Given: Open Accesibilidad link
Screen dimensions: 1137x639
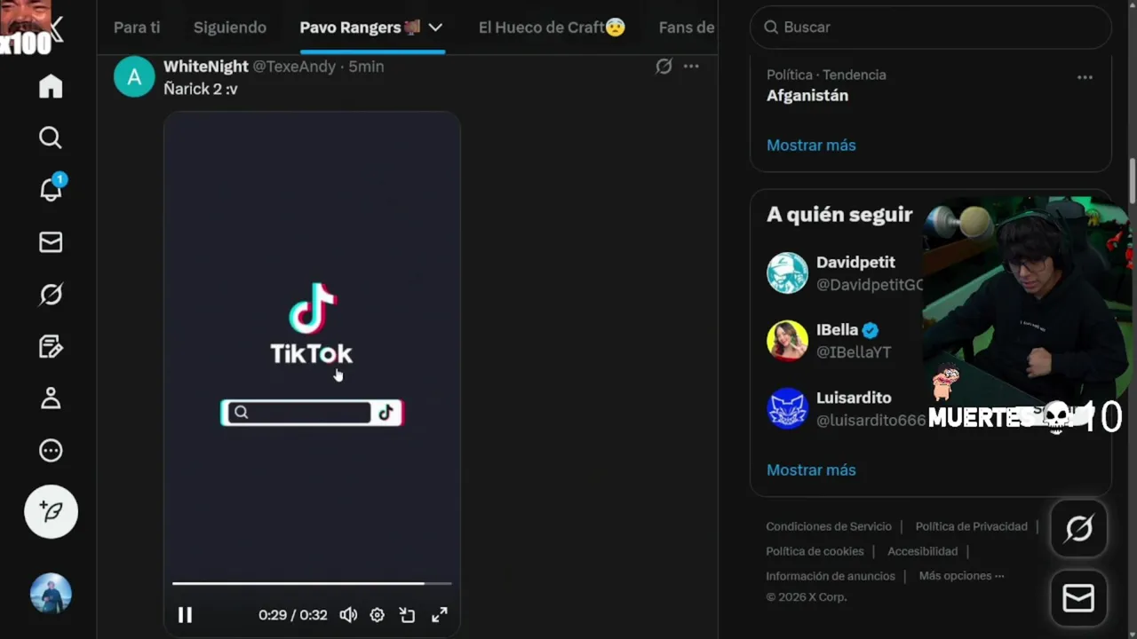Looking at the screenshot, I should click(x=922, y=551).
